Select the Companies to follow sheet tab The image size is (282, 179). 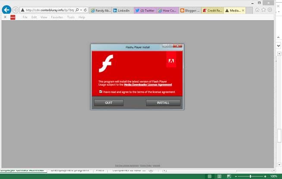tap(129, 170)
